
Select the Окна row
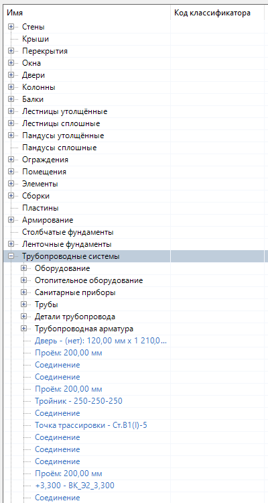pyautogui.click(x=31, y=63)
